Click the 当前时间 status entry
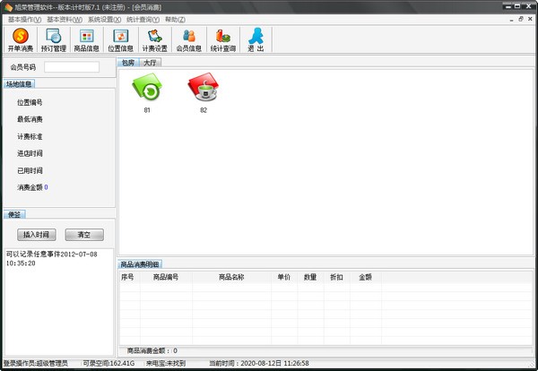Image resolution: width=538 pixels, height=371 pixels. point(259,364)
